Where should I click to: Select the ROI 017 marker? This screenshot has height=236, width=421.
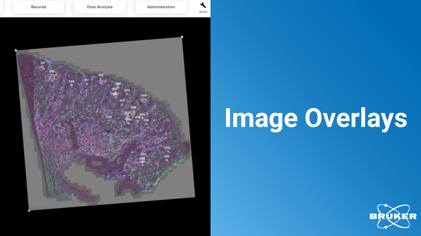pos(87,84)
